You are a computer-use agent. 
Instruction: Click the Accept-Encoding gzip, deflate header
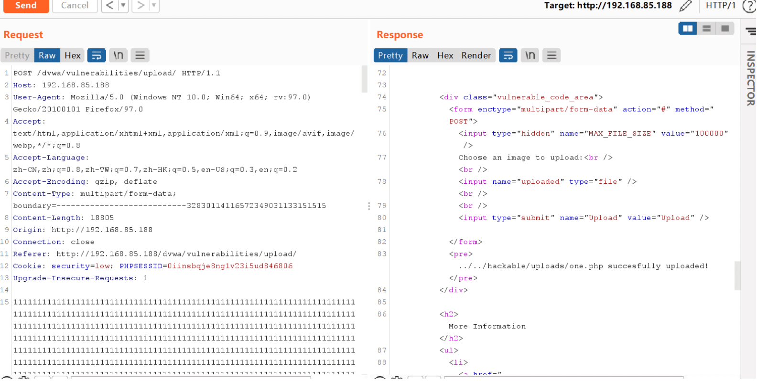pyautogui.click(x=85, y=181)
